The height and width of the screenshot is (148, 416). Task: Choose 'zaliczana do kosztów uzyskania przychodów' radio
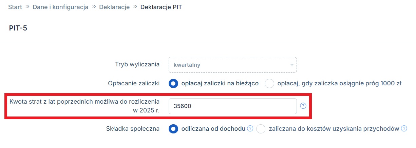pos(261,129)
